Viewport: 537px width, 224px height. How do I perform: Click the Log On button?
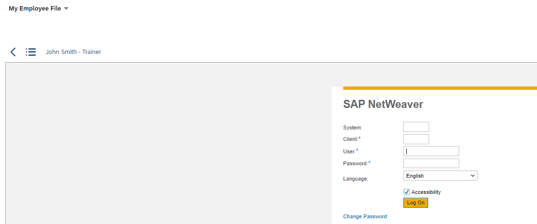pos(416,203)
